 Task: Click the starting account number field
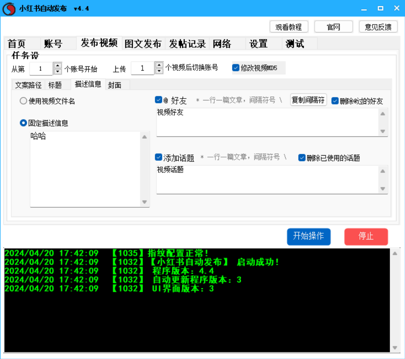point(41,69)
